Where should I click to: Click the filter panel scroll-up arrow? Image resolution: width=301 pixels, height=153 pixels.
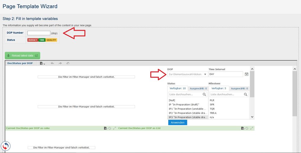pyautogui.click(x=252, y=69)
